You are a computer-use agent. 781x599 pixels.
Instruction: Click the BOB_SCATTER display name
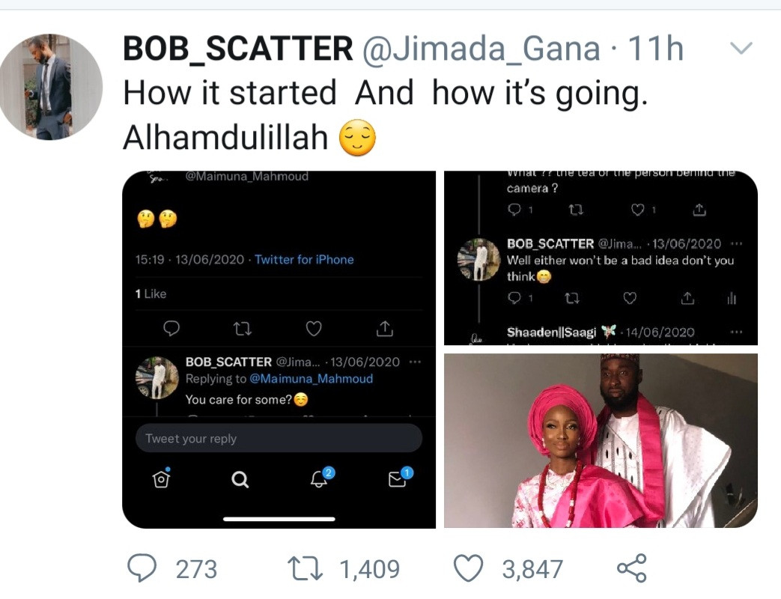click(x=237, y=49)
